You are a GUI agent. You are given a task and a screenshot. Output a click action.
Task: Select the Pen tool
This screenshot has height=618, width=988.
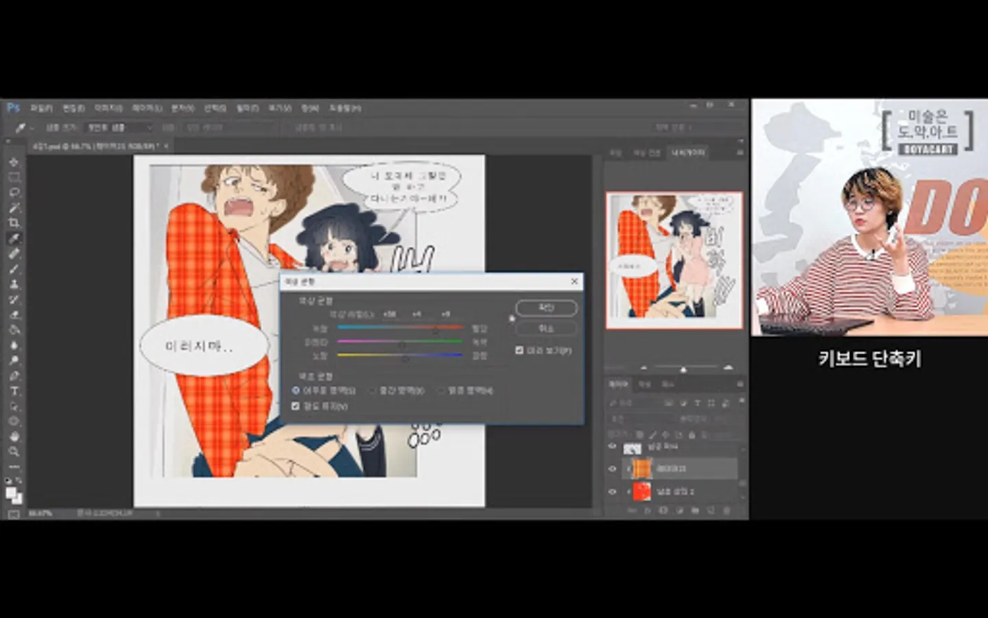(x=14, y=376)
